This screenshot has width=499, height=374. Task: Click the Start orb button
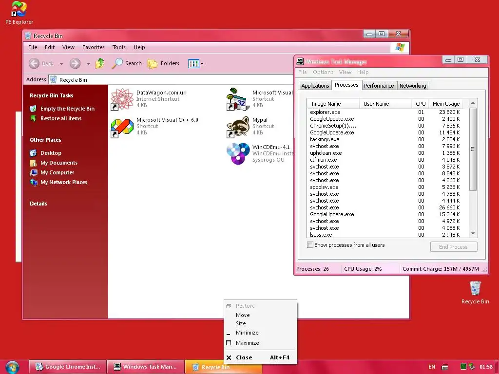12,367
